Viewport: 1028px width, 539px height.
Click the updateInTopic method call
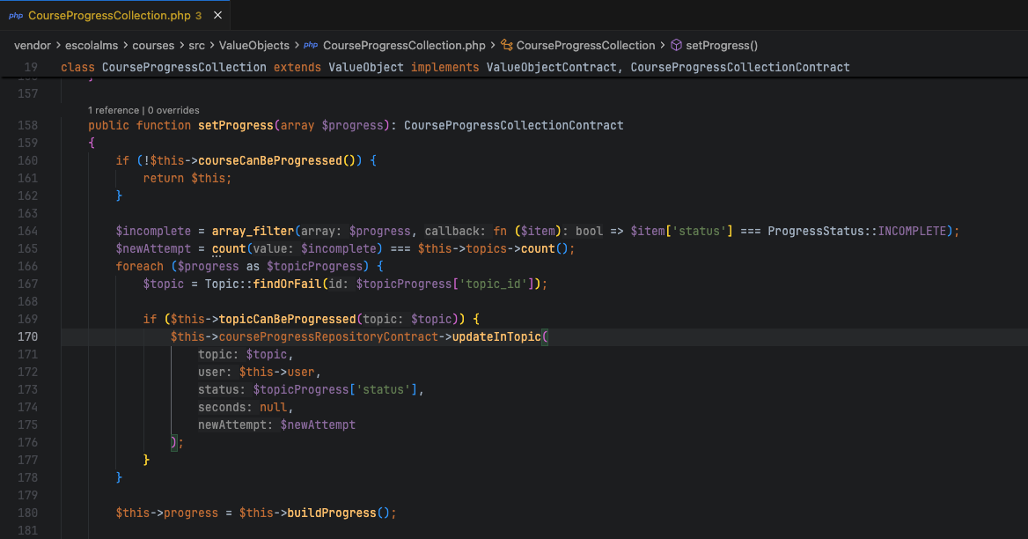[497, 336]
